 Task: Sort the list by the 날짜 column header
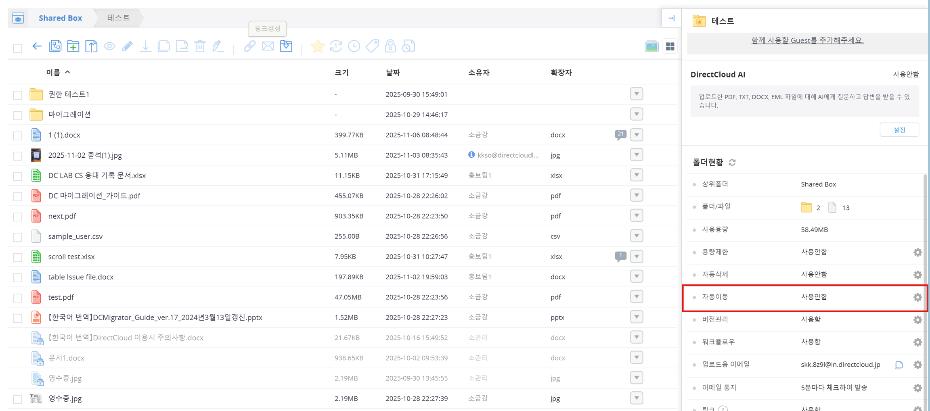(x=392, y=73)
